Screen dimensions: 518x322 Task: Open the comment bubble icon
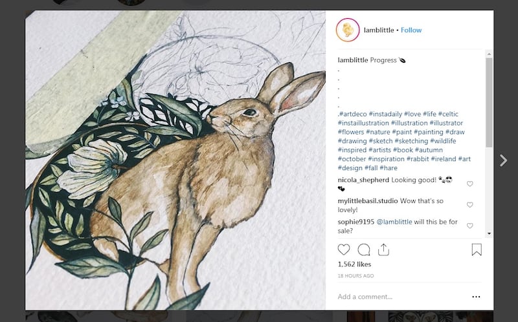tap(364, 250)
